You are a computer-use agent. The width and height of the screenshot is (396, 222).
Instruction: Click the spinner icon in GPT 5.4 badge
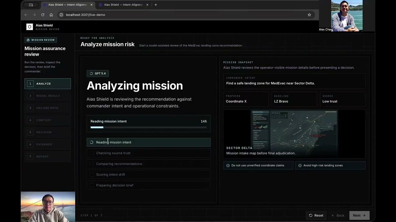[x=91, y=73]
